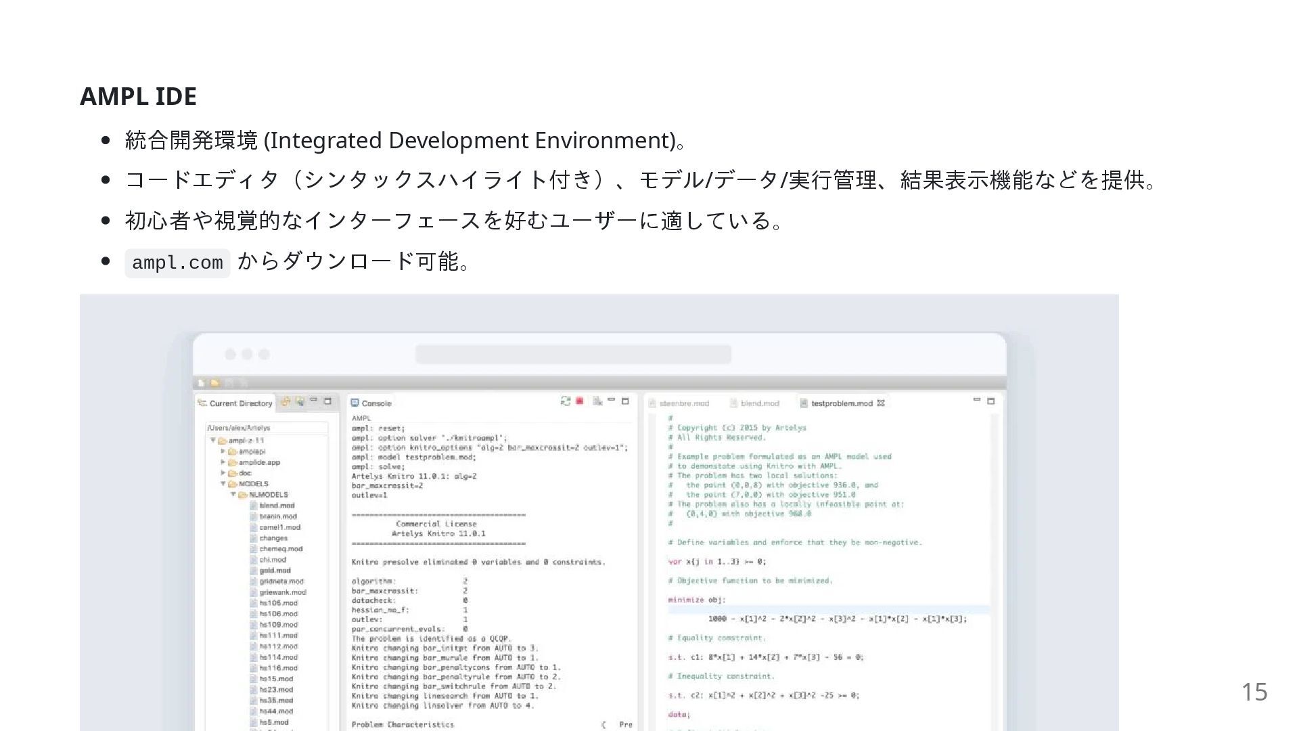Collapse the ampl-z-11 folder

(x=213, y=441)
